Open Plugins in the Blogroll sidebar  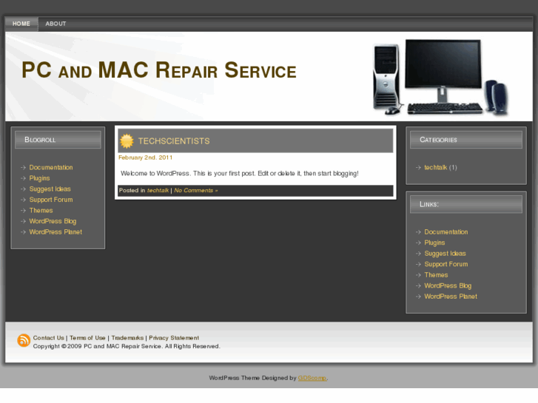click(39, 178)
